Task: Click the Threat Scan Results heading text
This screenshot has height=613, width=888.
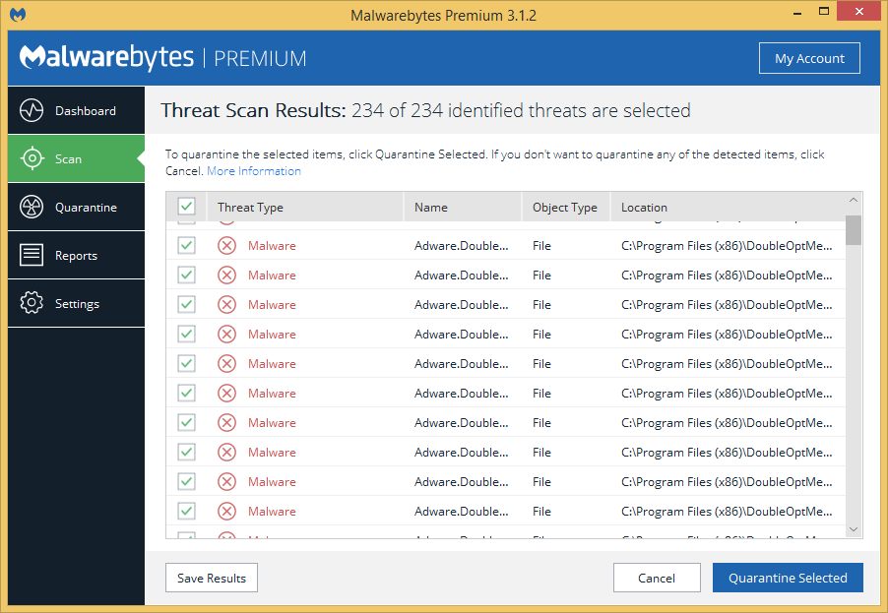Action: [425, 110]
